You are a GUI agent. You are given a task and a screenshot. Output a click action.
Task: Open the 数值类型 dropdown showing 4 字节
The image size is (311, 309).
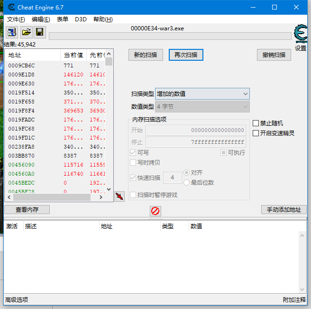pyautogui.click(x=202, y=107)
